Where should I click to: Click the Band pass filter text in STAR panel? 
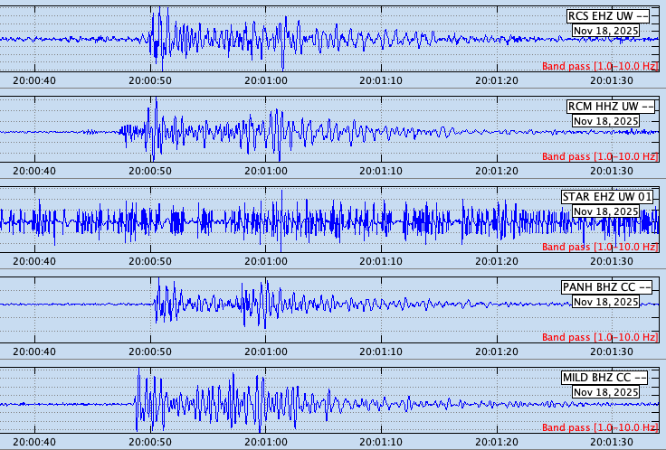pyautogui.click(x=600, y=247)
